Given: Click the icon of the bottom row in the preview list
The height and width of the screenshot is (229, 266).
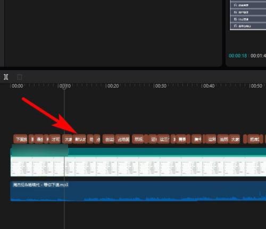Looking at the screenshot, I should coord(236,26).
